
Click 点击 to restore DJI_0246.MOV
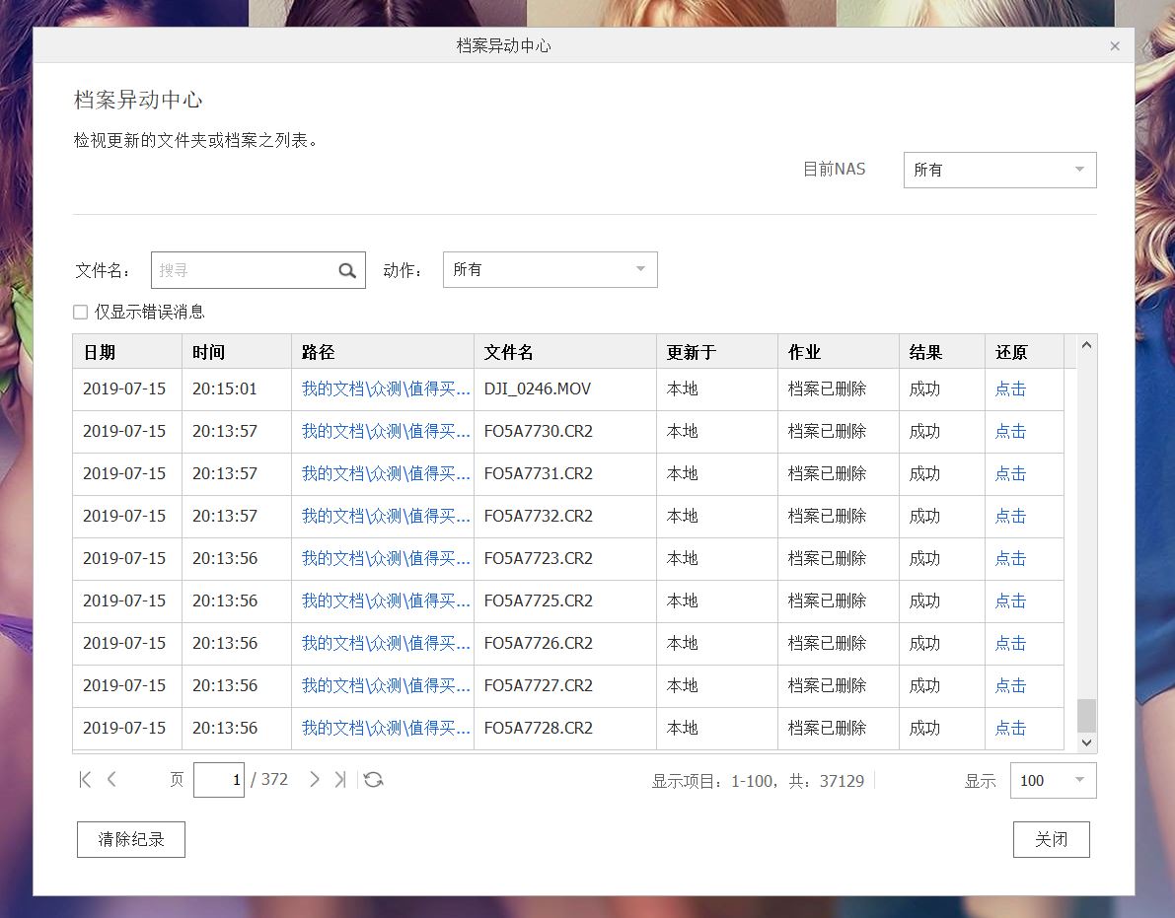point(1009,388)
